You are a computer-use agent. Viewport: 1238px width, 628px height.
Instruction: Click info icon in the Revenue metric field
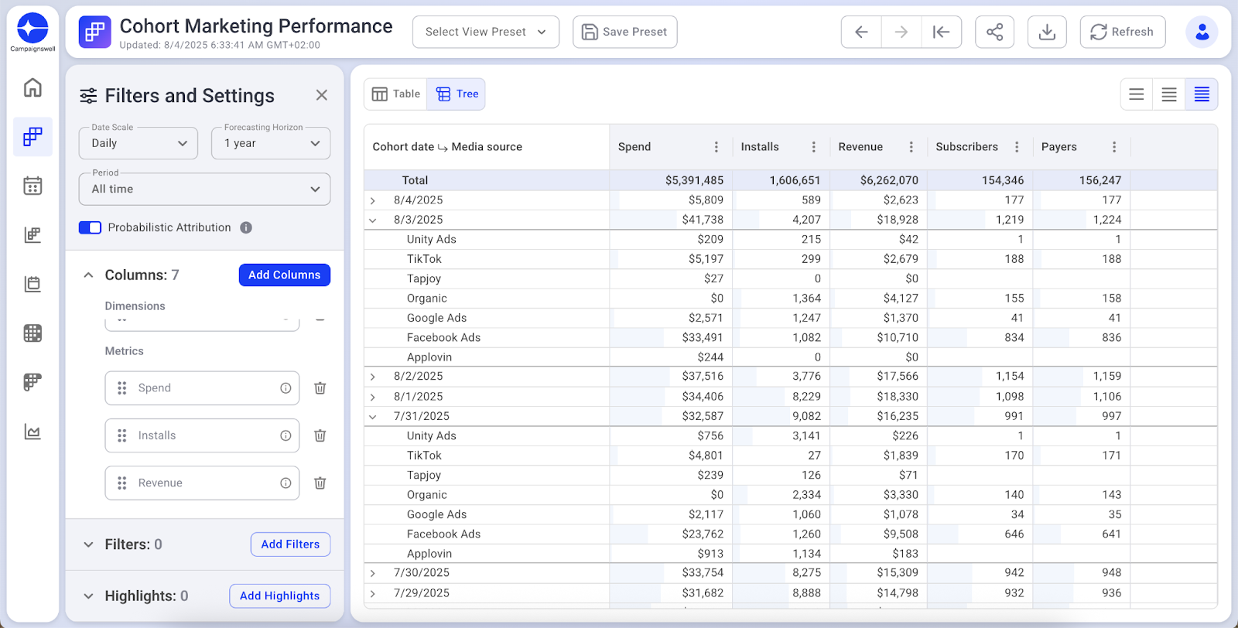coord(286,483)
